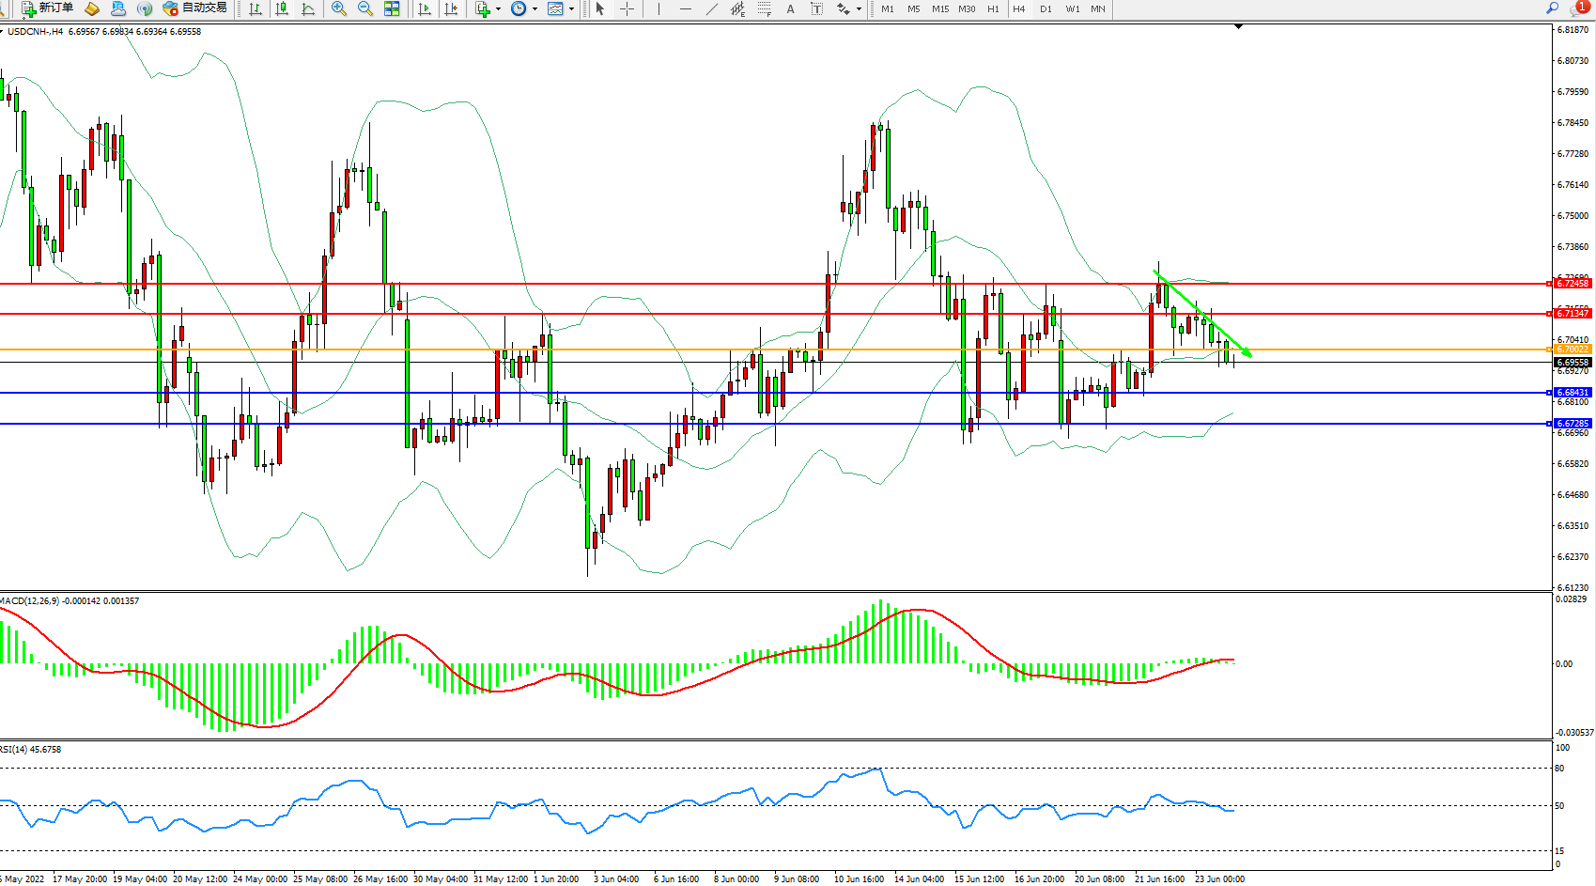Screen dimensions: 1596x886
Task: Open the search magnifier at top right
Action: coord(1552,8)
